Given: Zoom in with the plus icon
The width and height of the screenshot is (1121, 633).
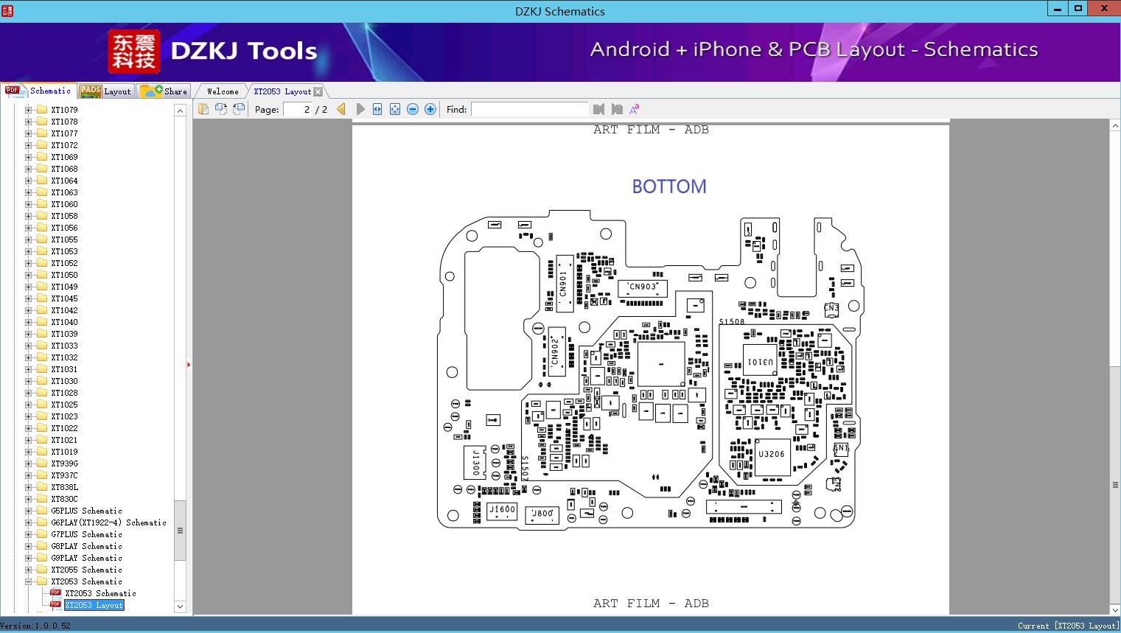Looking at the screenshot, I should [430, 109].
